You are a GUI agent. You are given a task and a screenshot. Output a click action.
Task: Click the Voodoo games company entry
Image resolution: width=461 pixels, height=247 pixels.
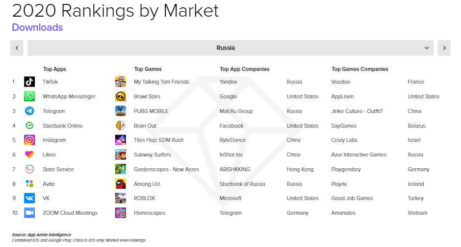341,82
